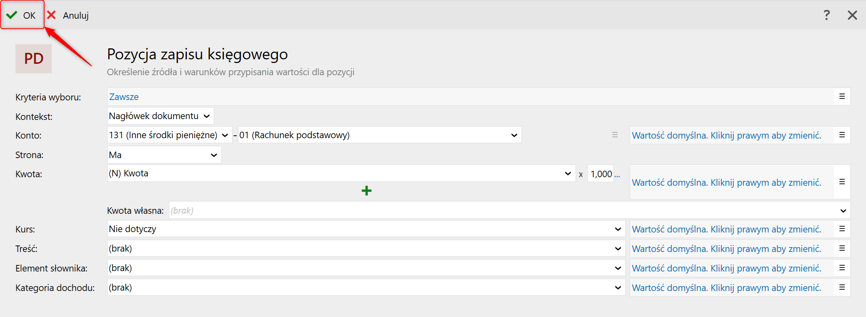Confirm the dialog with the OK button
Viewport: 866px width, 317px height.
click(22, 15)
